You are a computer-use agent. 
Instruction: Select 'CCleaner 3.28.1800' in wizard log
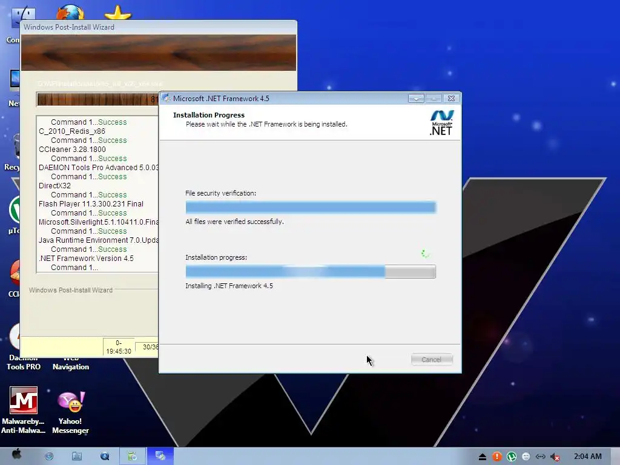pyautogui.click(x=73, y=150)
